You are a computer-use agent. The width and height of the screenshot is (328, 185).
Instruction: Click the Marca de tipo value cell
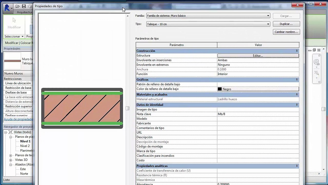point(258,151)
